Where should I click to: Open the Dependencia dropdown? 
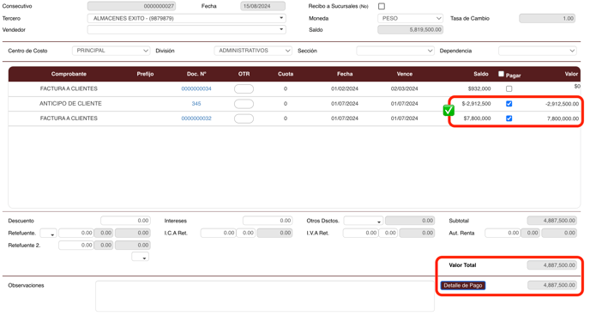coord(538,51)
